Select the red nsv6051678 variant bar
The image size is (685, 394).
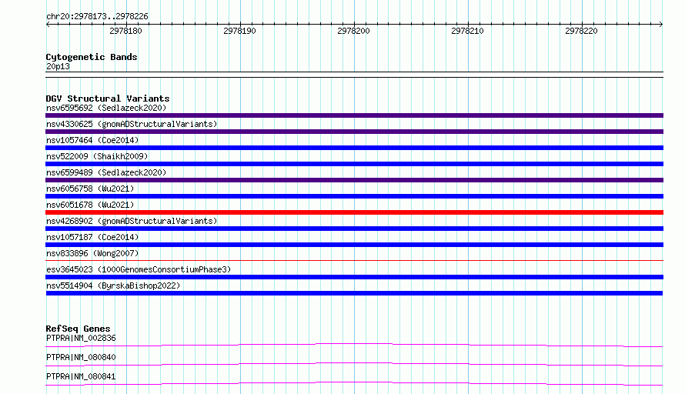354,212
